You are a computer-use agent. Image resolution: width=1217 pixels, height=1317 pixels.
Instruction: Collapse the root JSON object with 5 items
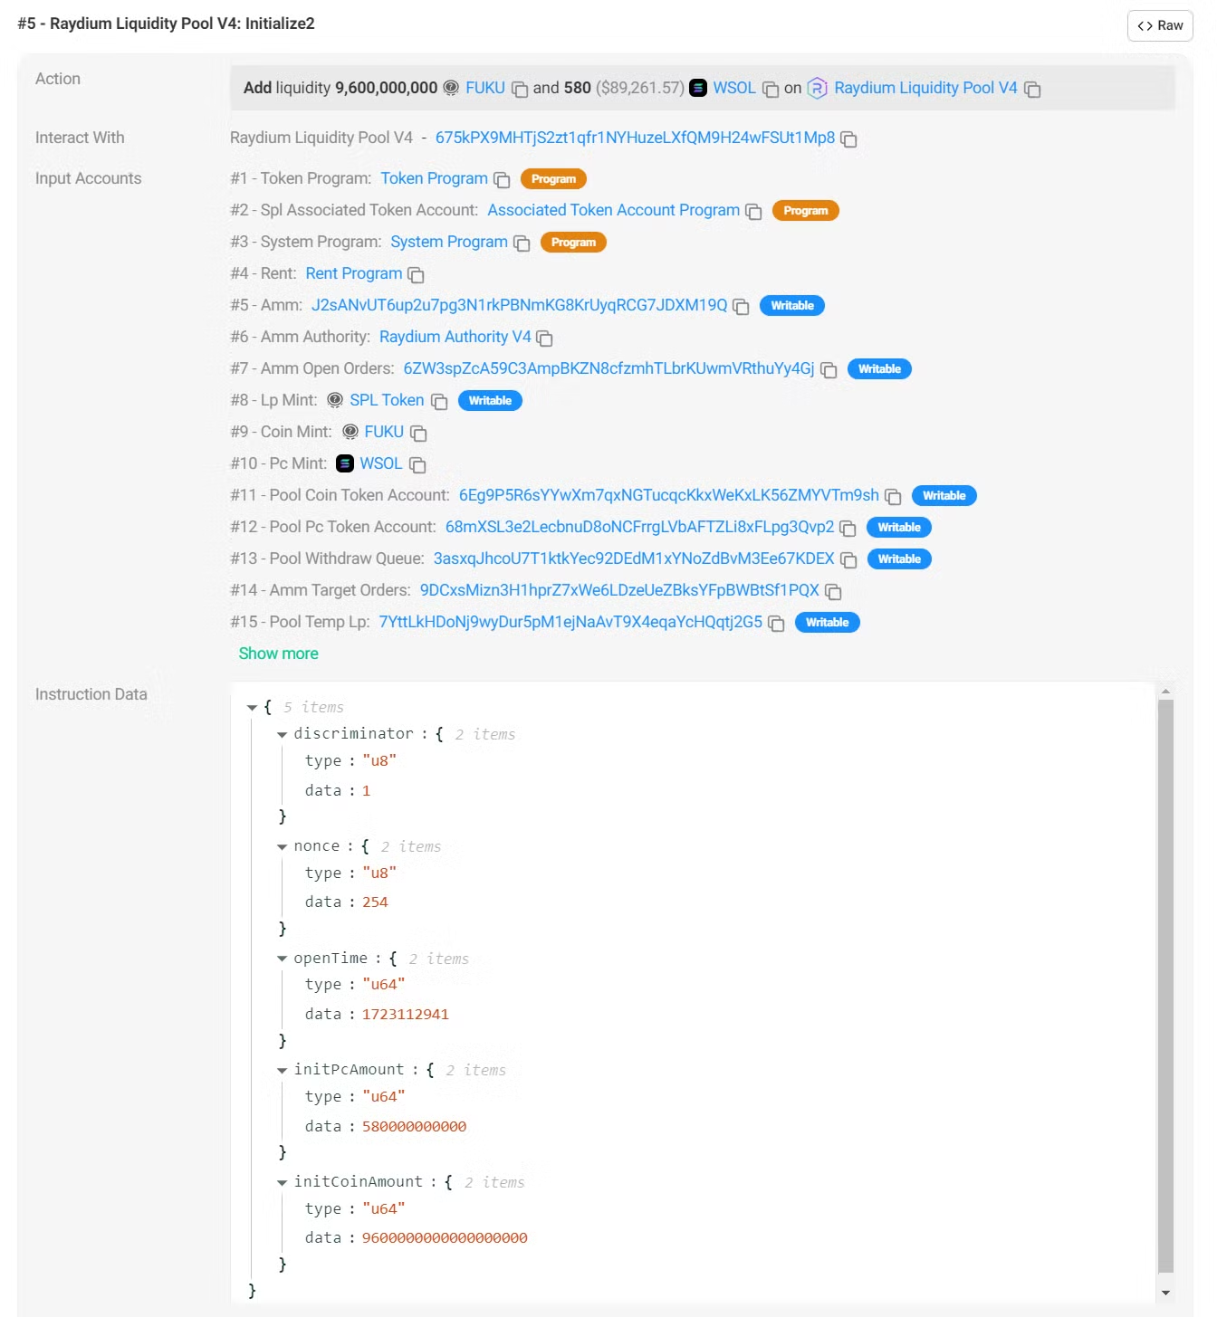(253, 708)
